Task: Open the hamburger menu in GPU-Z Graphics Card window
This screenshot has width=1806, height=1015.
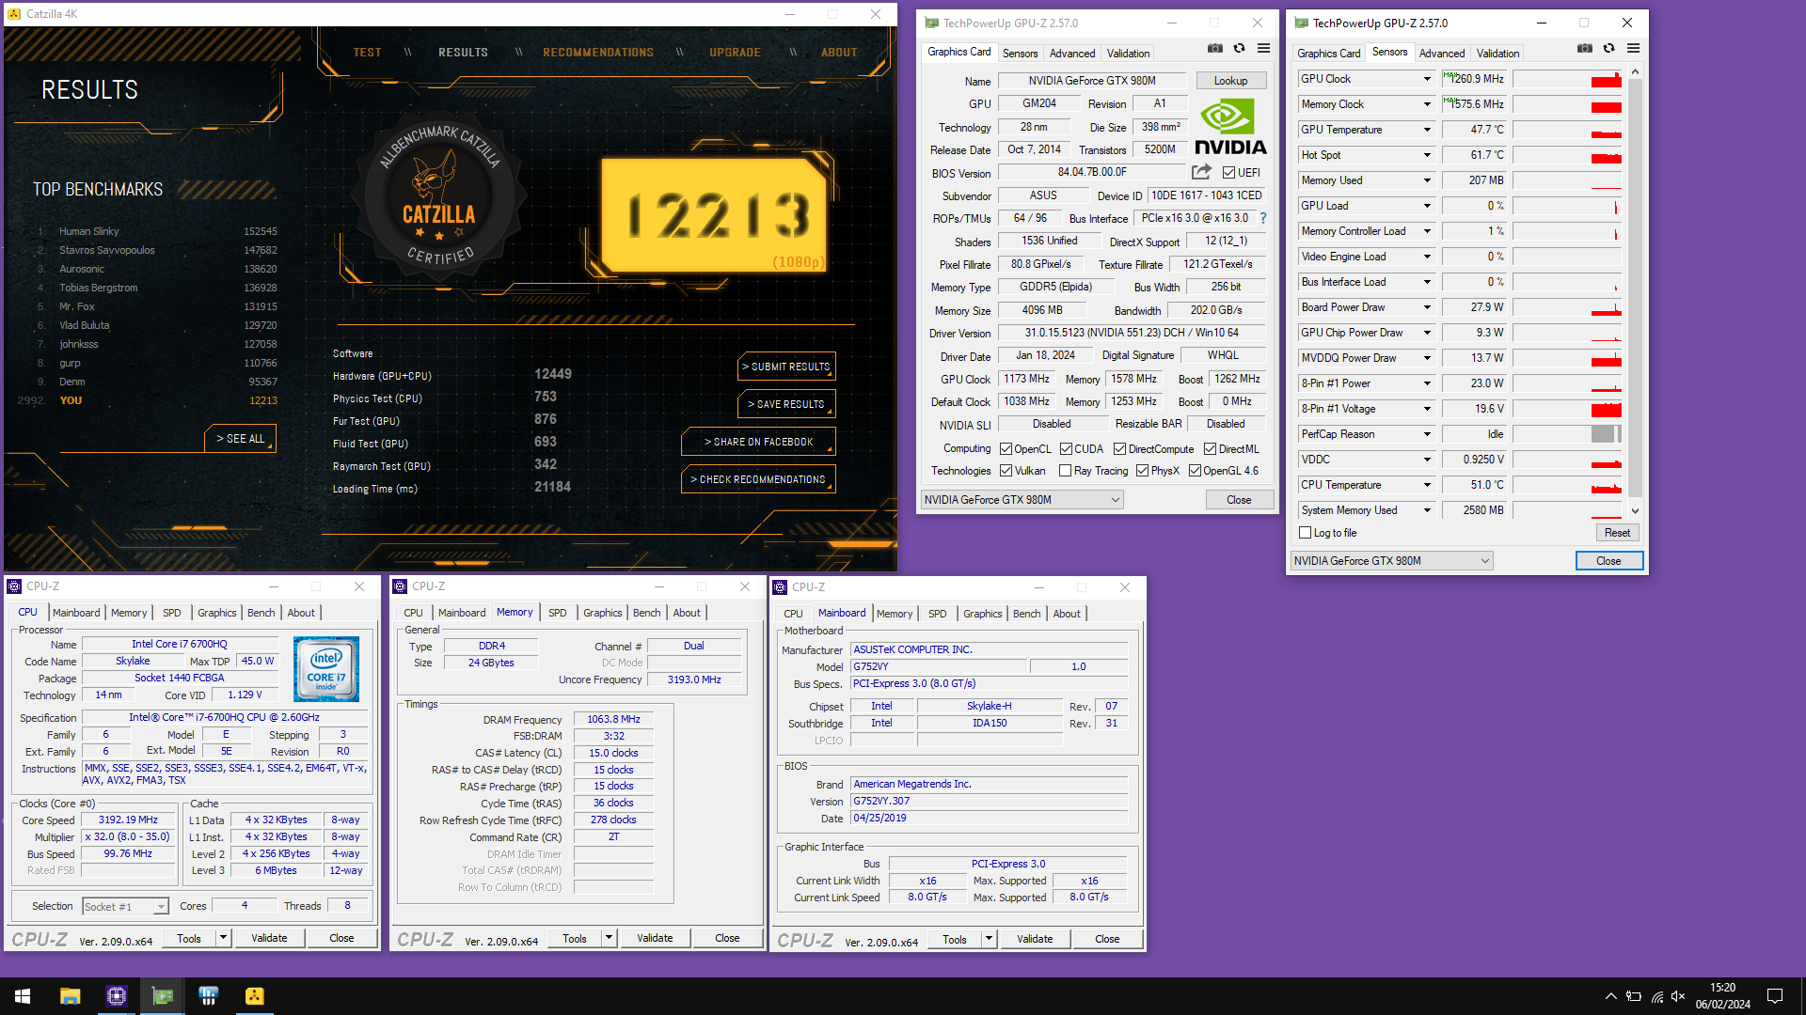Action: (x=1263, y=48)
